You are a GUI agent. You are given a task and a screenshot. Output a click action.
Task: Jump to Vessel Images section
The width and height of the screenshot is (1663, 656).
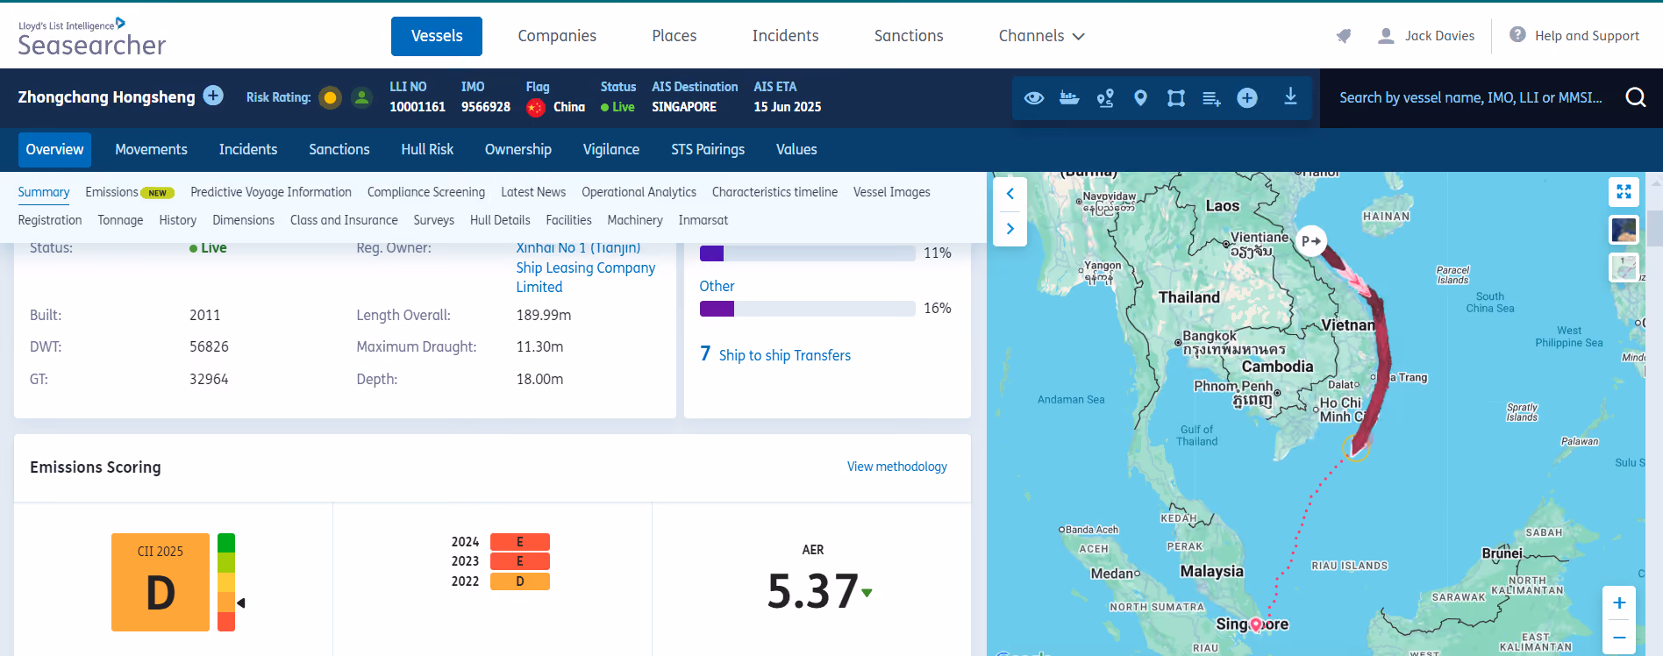point(892,192)
